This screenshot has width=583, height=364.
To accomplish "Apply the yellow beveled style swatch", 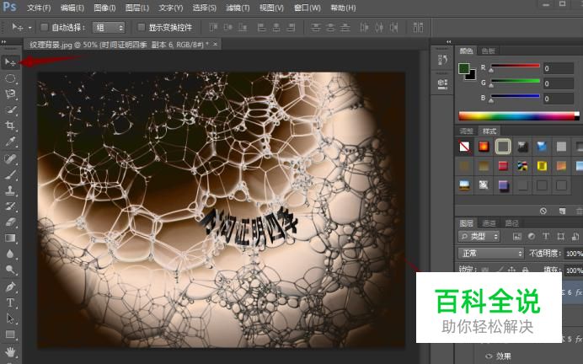I will (542, 166).
